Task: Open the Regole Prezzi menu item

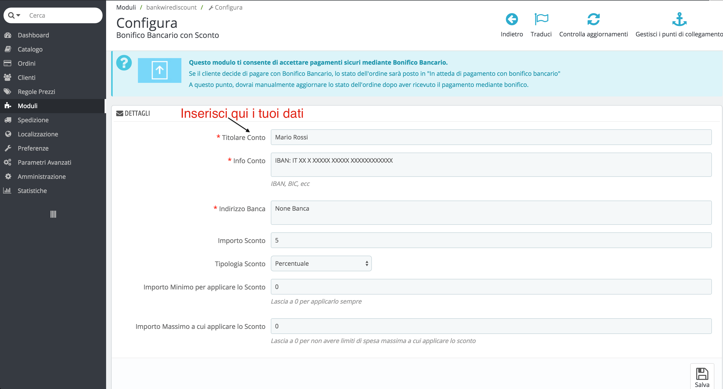Action: (x=53, y=91)
